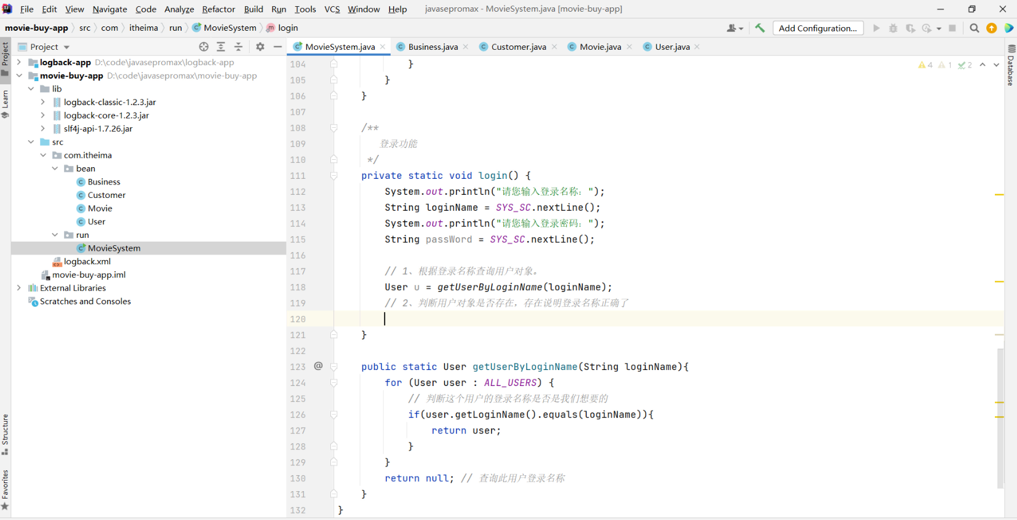
Task: Expand External Libraries node
Action: (x=19, y=288)
